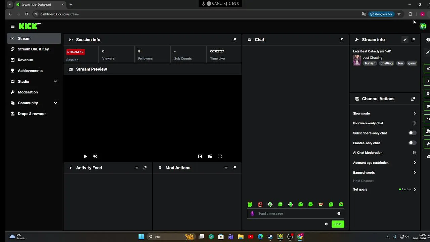
Task: Open OBS Studio from the taskbar
Action: click(x=290, y=237)
